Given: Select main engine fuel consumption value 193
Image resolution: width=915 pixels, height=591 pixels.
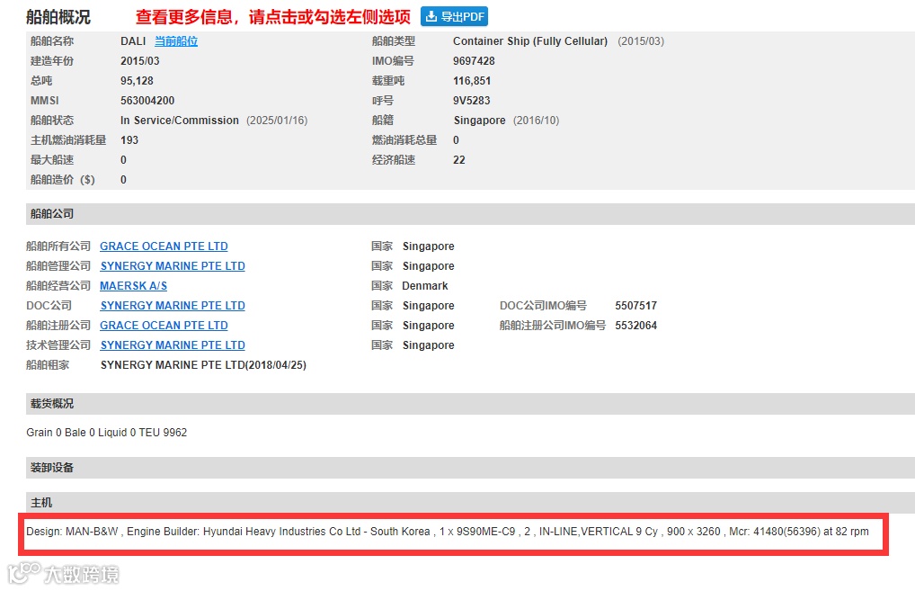Looking at the screenshot, I should (129, 140).
